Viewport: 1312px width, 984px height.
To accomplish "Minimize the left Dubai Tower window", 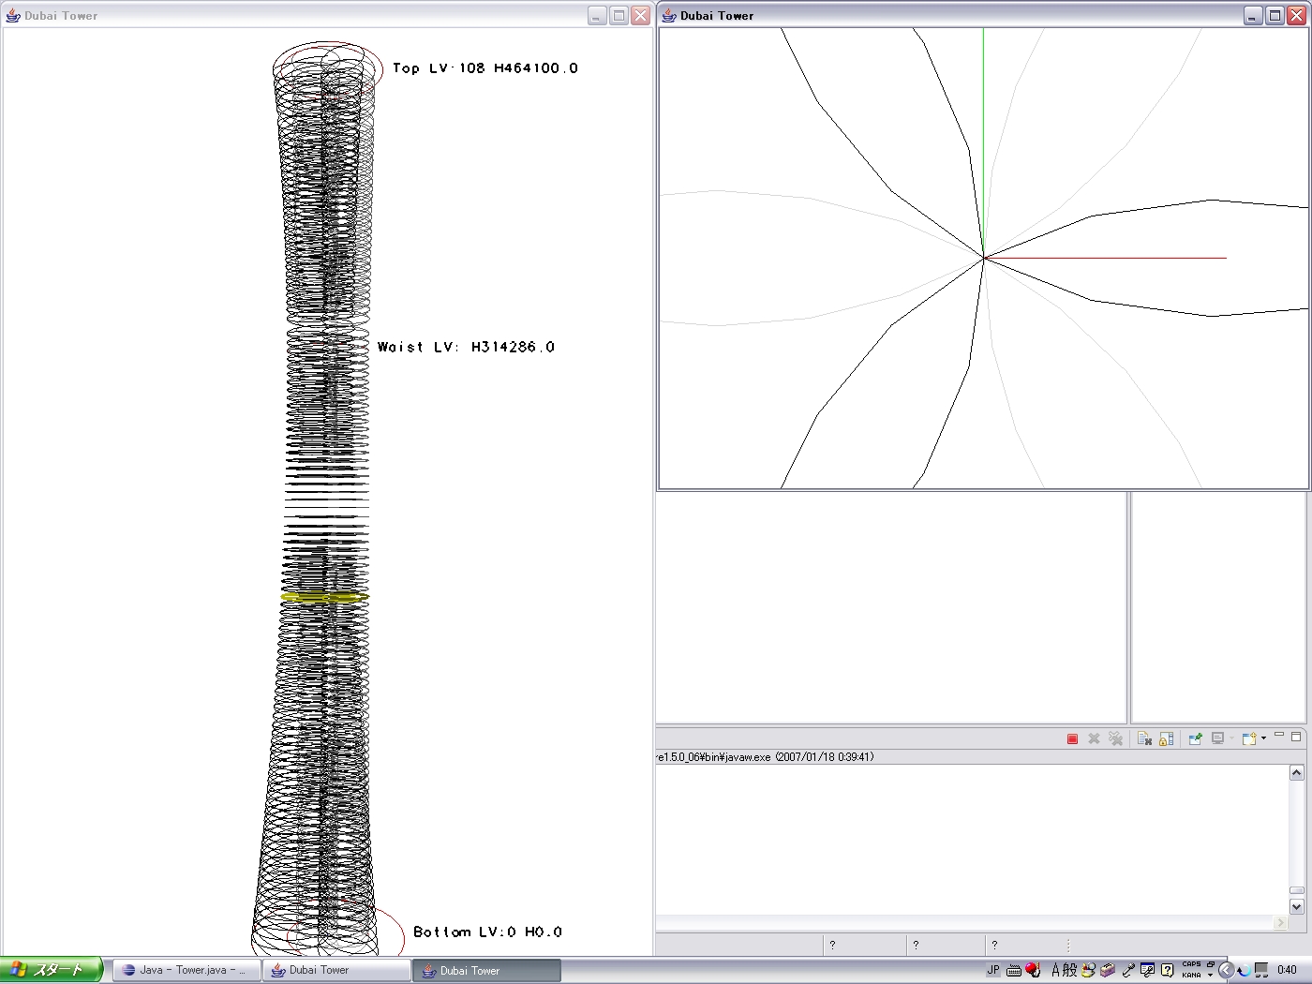I will tap(597, 15).
